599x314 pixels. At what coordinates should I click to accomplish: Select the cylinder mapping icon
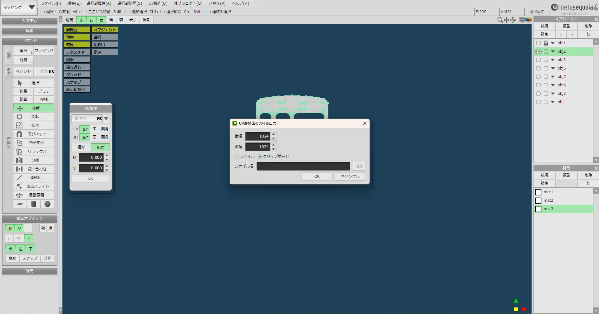(x=34, y=204)
